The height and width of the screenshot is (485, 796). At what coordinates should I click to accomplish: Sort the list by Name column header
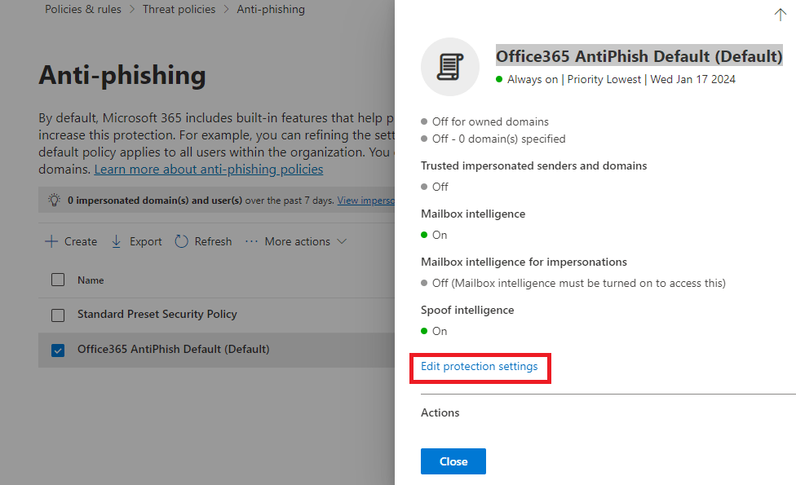pos(91,280)
